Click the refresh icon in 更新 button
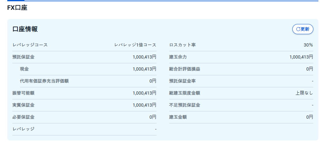 298,29
